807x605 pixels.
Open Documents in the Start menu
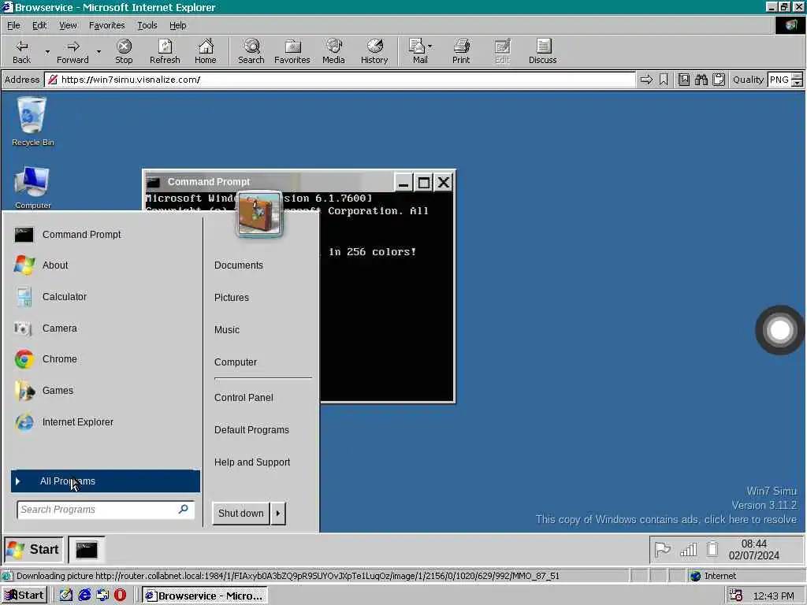point(239,265)
